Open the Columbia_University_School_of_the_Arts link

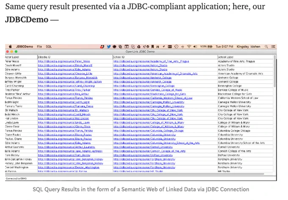[x=156, y=143]
